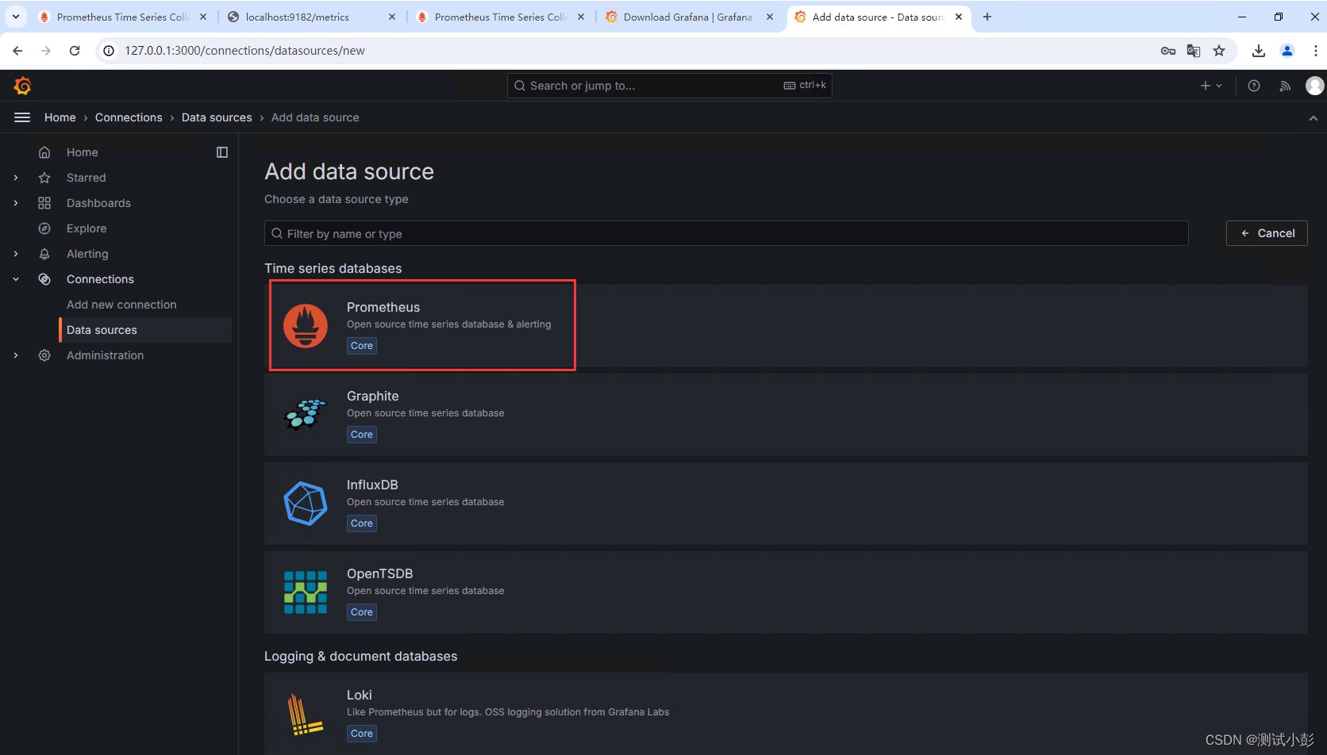The width and height of the screenshot is (1327, 755).
Task: Click the Filter by name or type field
Action: coord(726,233)
